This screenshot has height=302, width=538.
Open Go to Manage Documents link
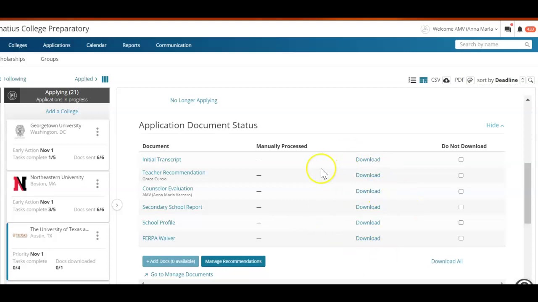tap(182, 274)
